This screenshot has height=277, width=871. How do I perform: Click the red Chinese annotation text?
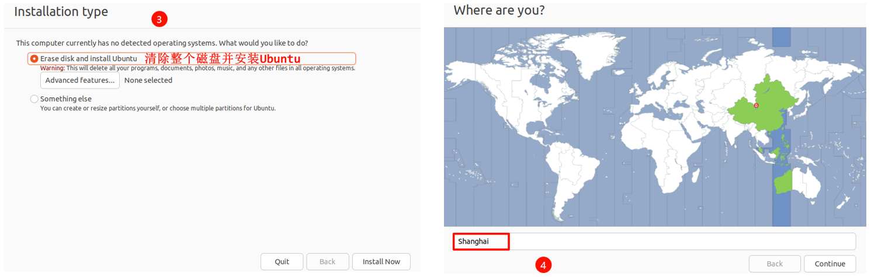[223, 59]
